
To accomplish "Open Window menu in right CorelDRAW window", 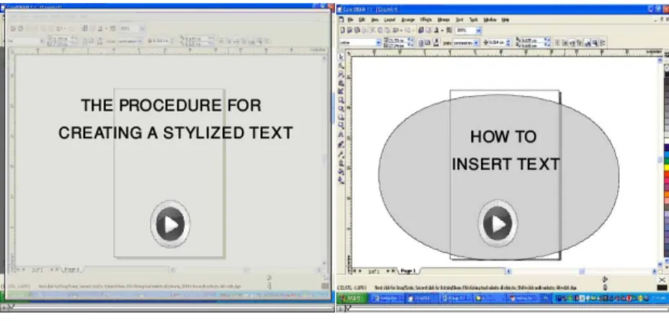I will 490,20.
